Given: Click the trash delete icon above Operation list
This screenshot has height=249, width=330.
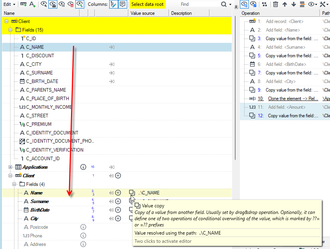Looking at the screenshot, I should click(x=275, y=4).
